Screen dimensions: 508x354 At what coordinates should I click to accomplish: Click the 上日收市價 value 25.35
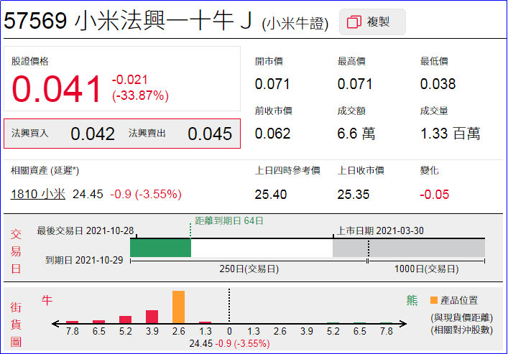(353, 195)
